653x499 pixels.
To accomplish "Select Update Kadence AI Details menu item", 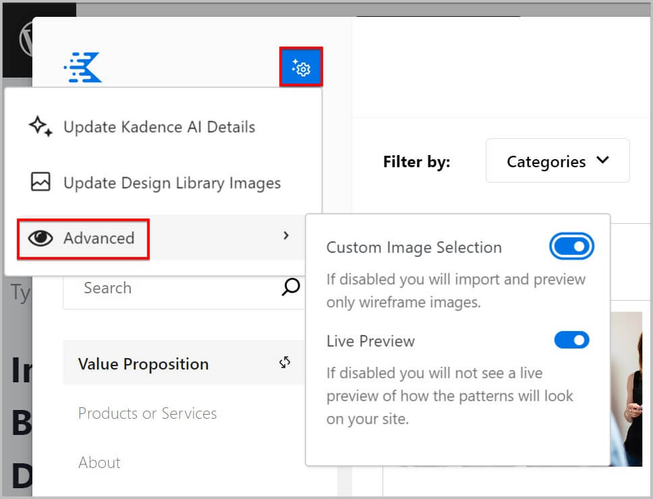I will (159, 127).
